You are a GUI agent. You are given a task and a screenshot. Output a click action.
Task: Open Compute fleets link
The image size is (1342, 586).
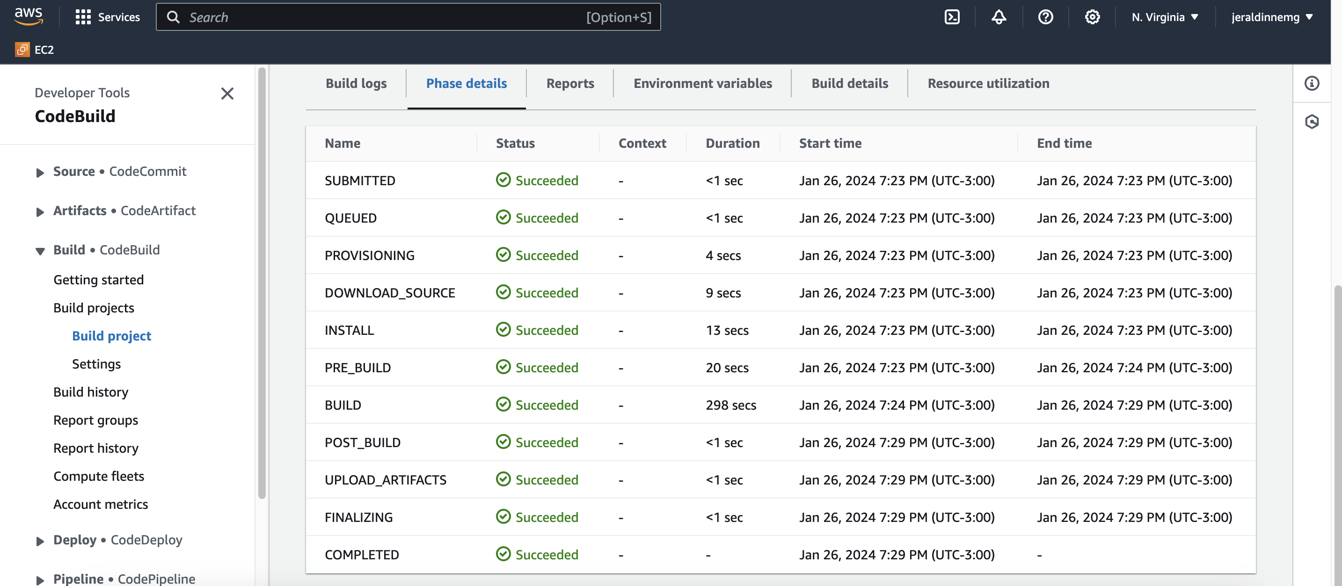(98, 476)
